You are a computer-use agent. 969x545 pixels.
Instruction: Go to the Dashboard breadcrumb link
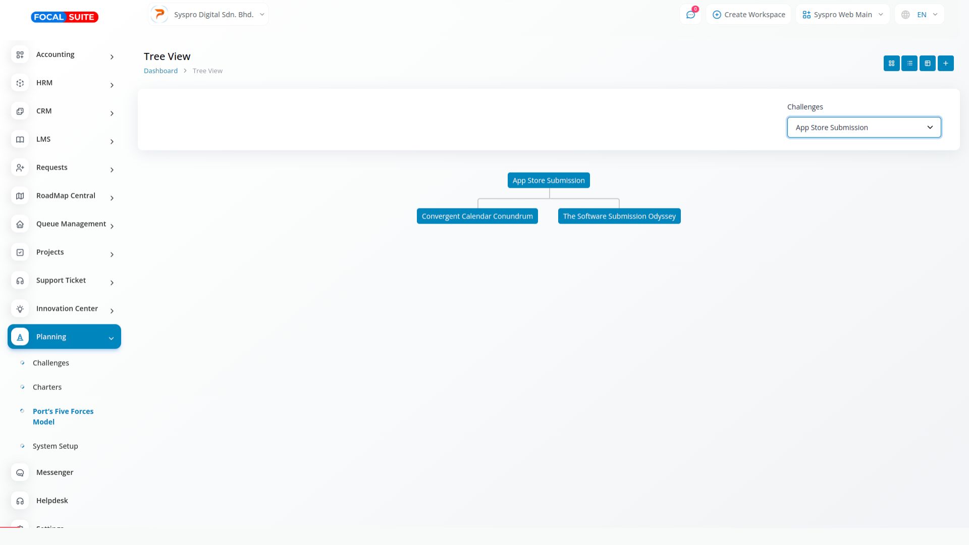pyautogui.click(x=160, y=71)
